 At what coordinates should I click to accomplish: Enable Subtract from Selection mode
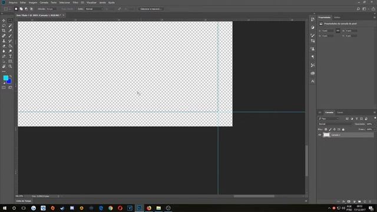26,9
